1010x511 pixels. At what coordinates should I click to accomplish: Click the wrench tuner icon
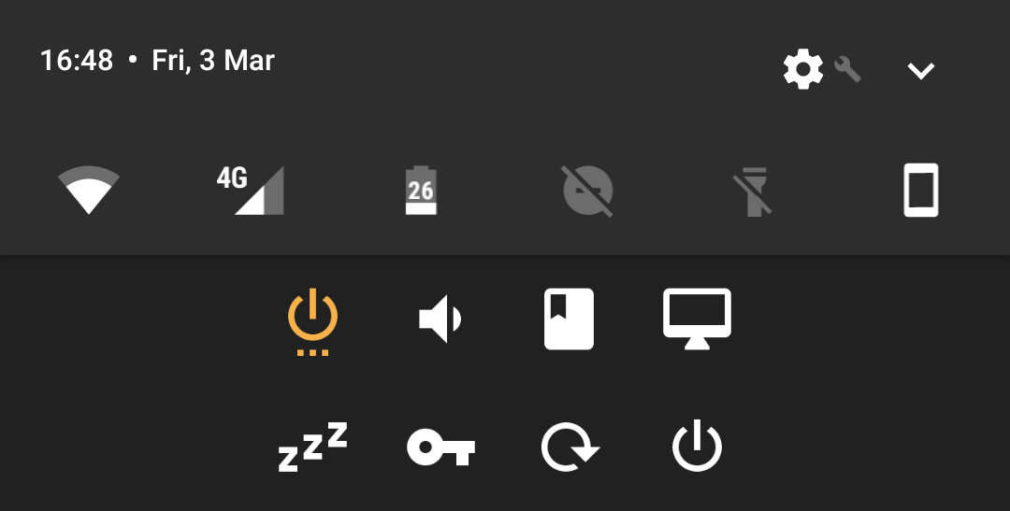point(847,69)
